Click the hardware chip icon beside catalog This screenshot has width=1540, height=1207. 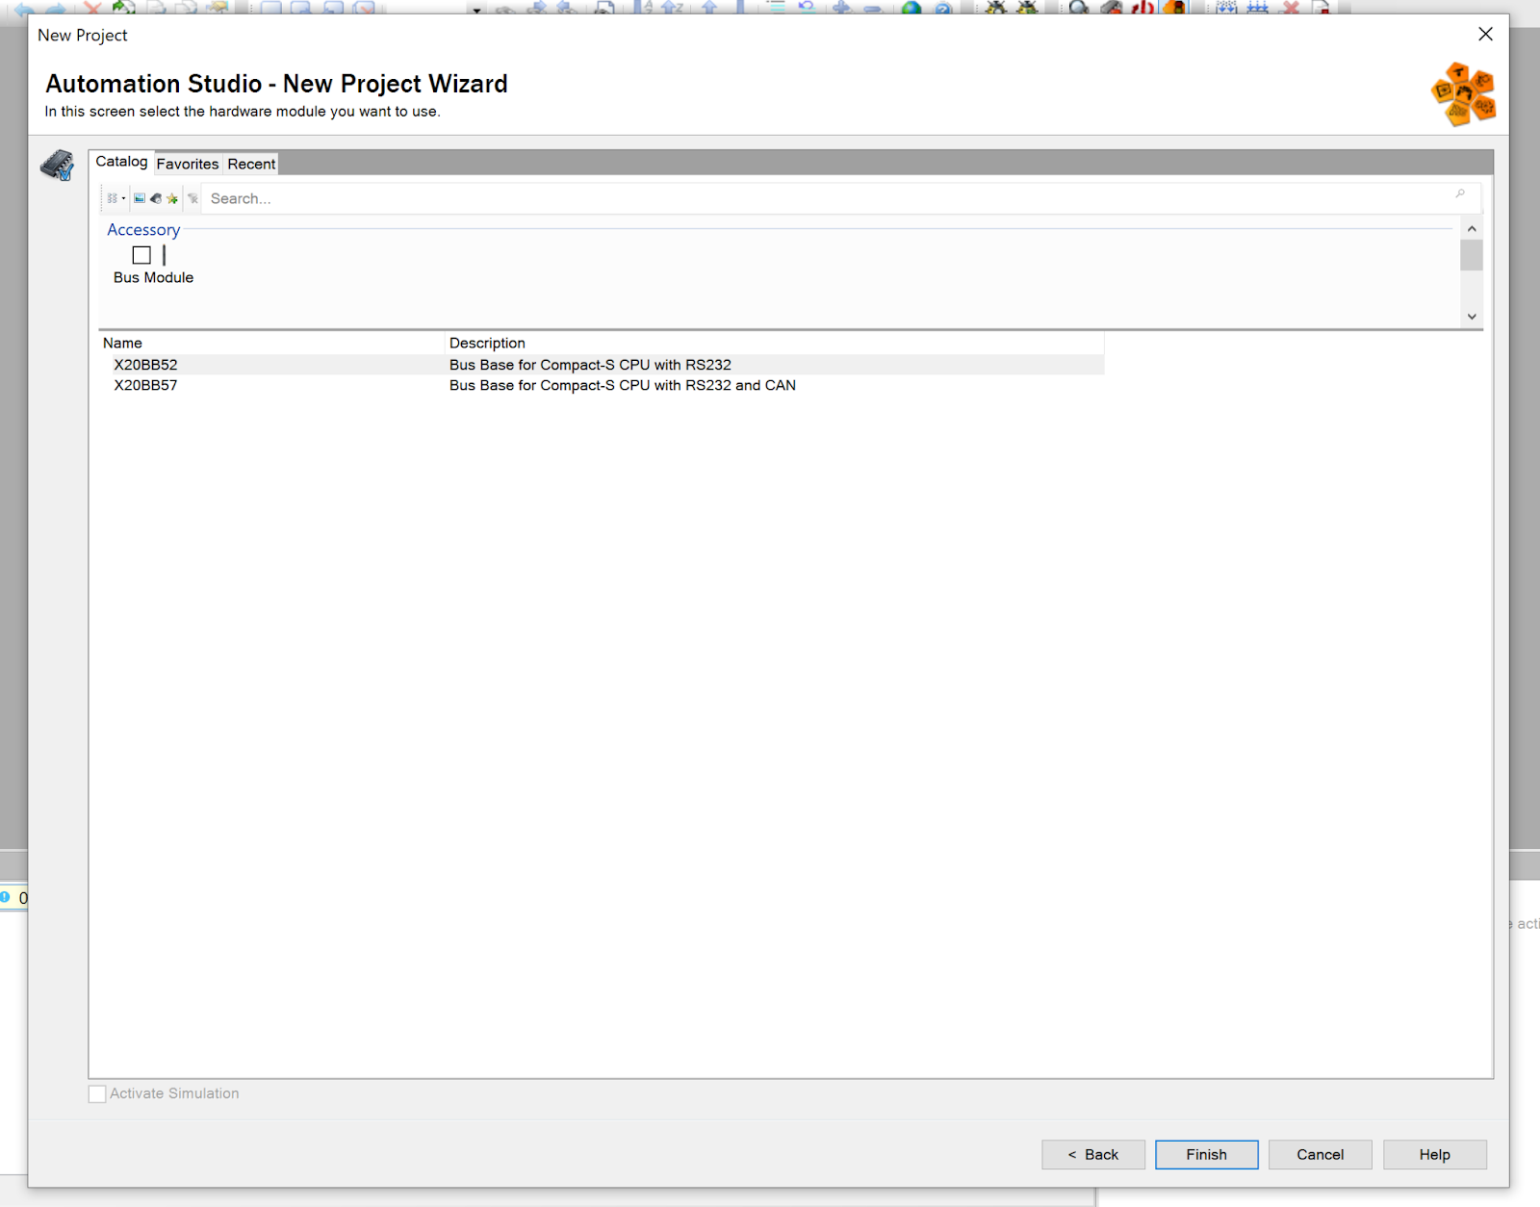coord(58,165)
